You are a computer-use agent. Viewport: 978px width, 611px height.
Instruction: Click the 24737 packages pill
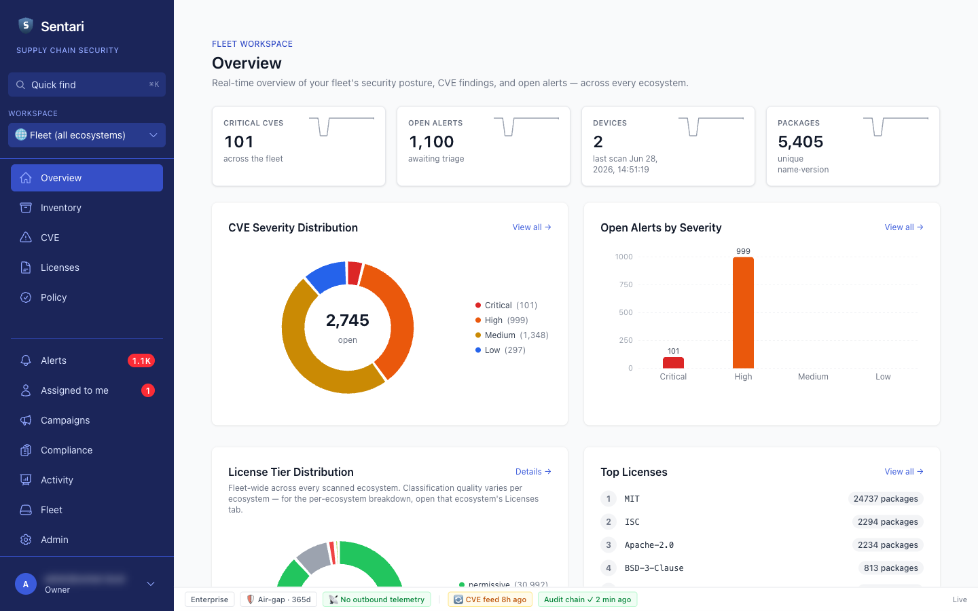coord(886,499)
